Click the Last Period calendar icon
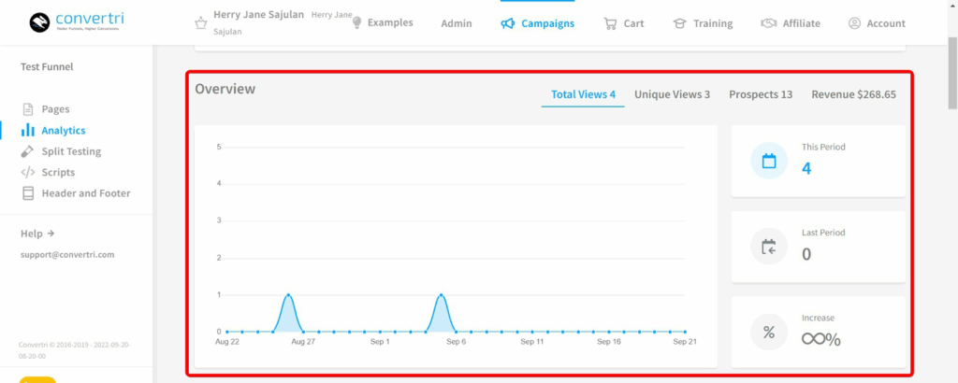The image size is (958, 383). click(769, 247)
